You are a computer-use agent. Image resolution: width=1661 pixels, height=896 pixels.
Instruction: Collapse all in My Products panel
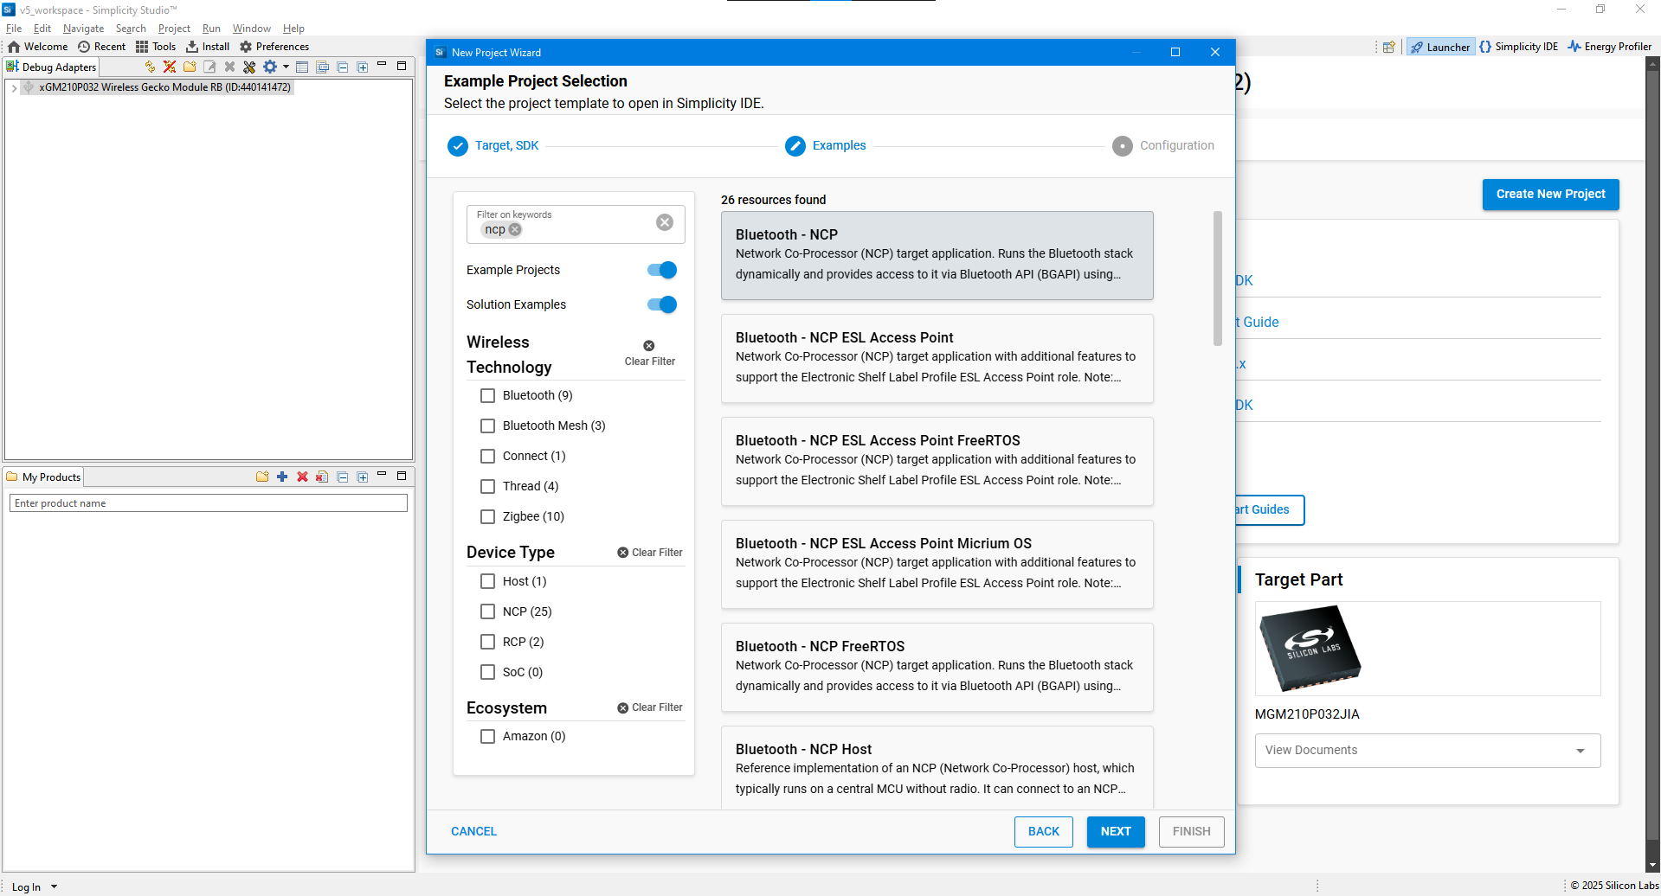coord(343,477)
